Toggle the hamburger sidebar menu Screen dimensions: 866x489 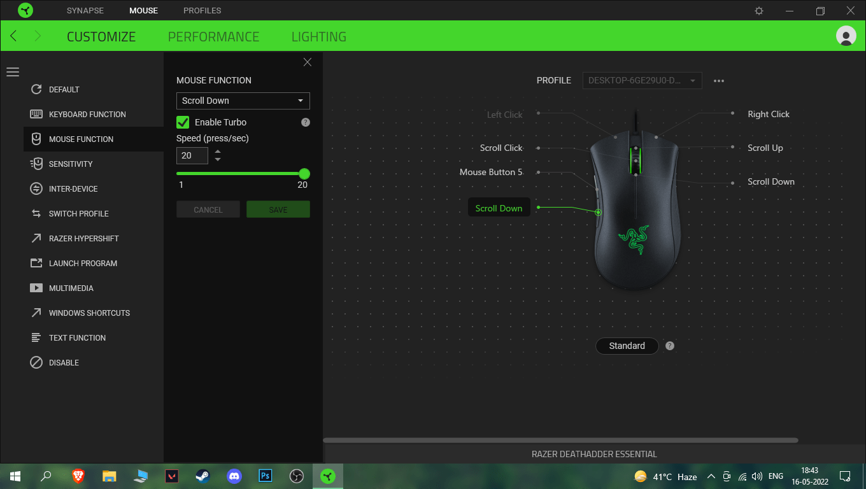tap(13, 73)
